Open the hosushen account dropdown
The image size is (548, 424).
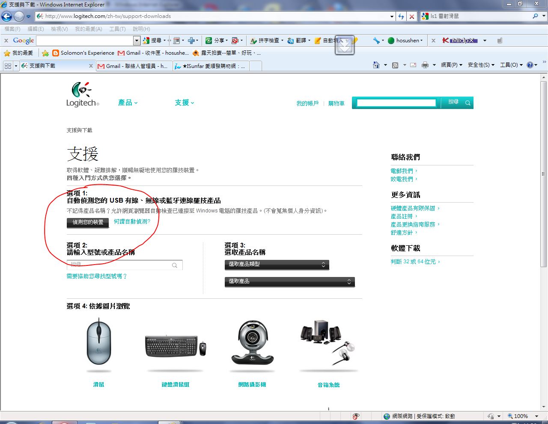pos(405,41)
